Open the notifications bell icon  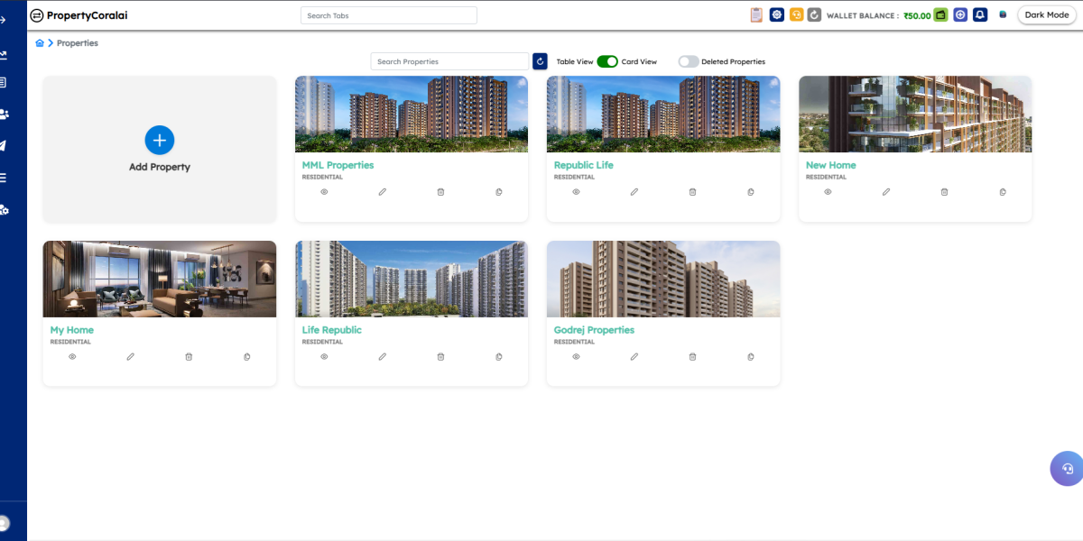980,15
